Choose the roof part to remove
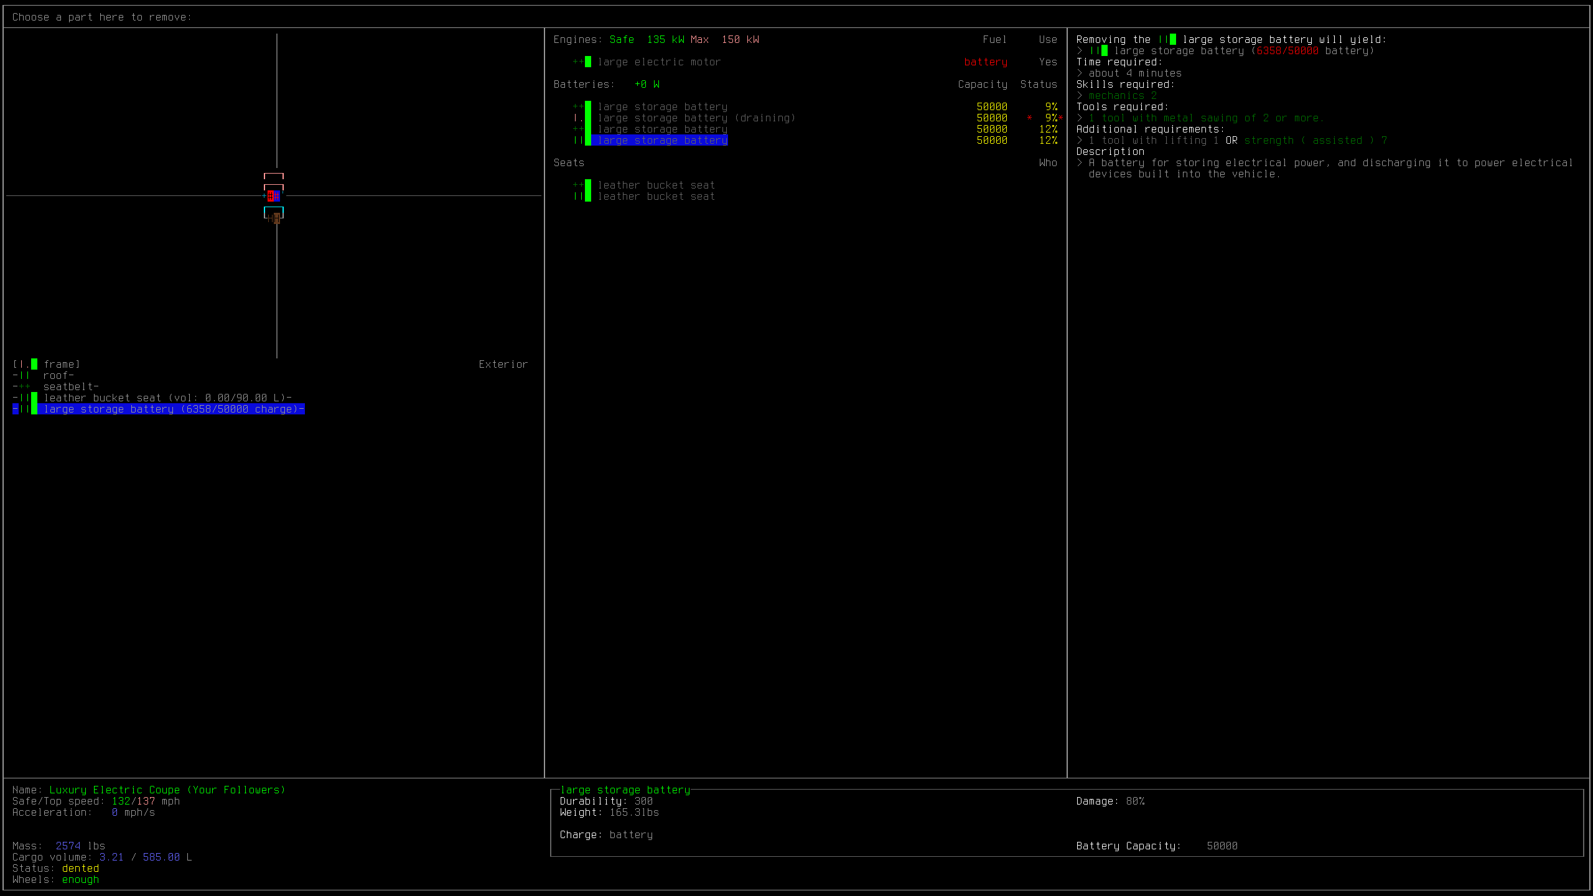This screenshot has height=896, width=1593. [57, 375]
